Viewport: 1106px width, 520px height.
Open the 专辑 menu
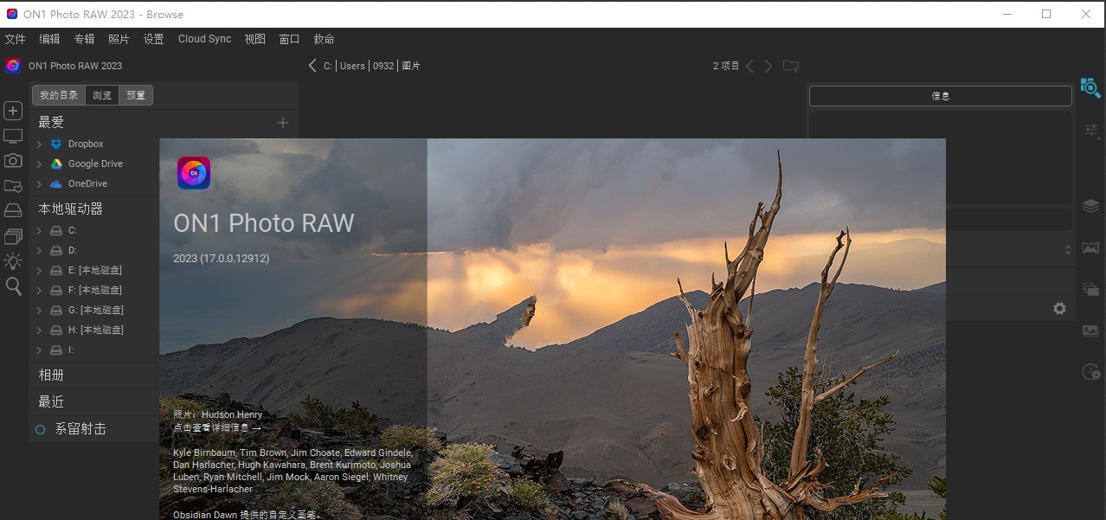click(84, 39)
